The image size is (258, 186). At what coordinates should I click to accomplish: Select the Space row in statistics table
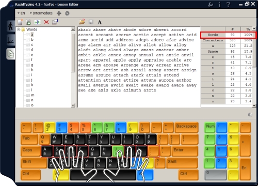pyautogui.click(x=227, y=52)
